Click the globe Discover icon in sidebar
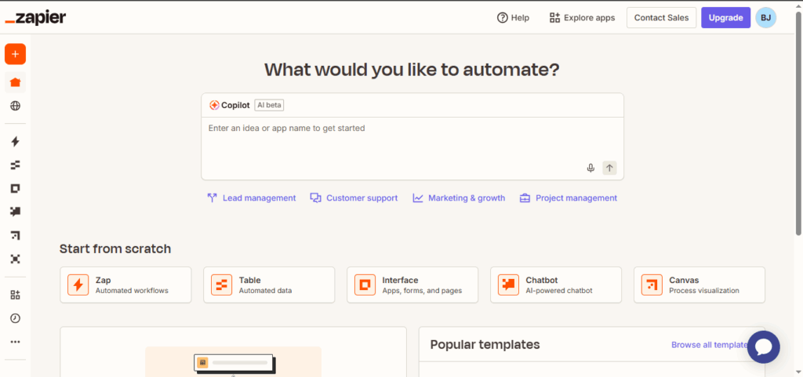 (15, 106)
